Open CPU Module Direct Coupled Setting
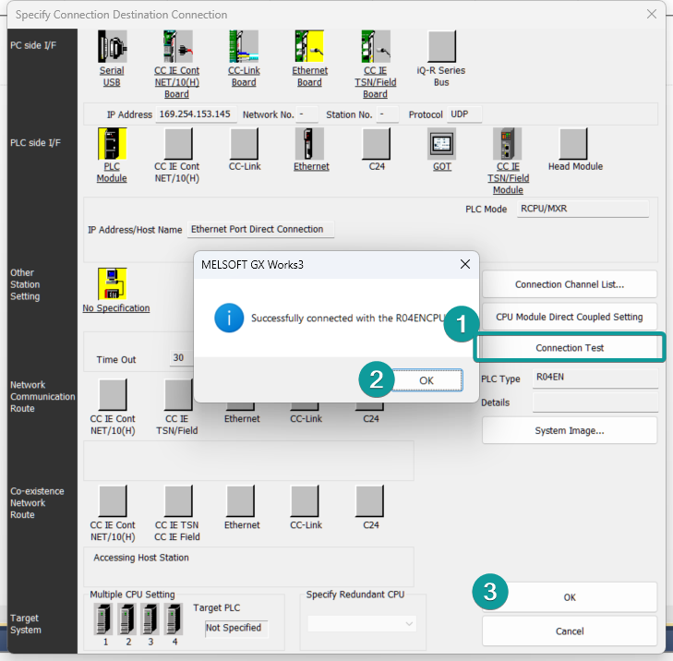 [570, 317]
